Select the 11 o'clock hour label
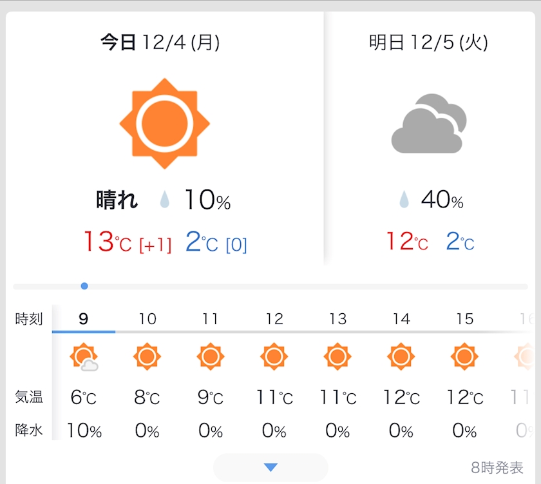Viewport: 541px width, 484px height. (x=210, y=318)
